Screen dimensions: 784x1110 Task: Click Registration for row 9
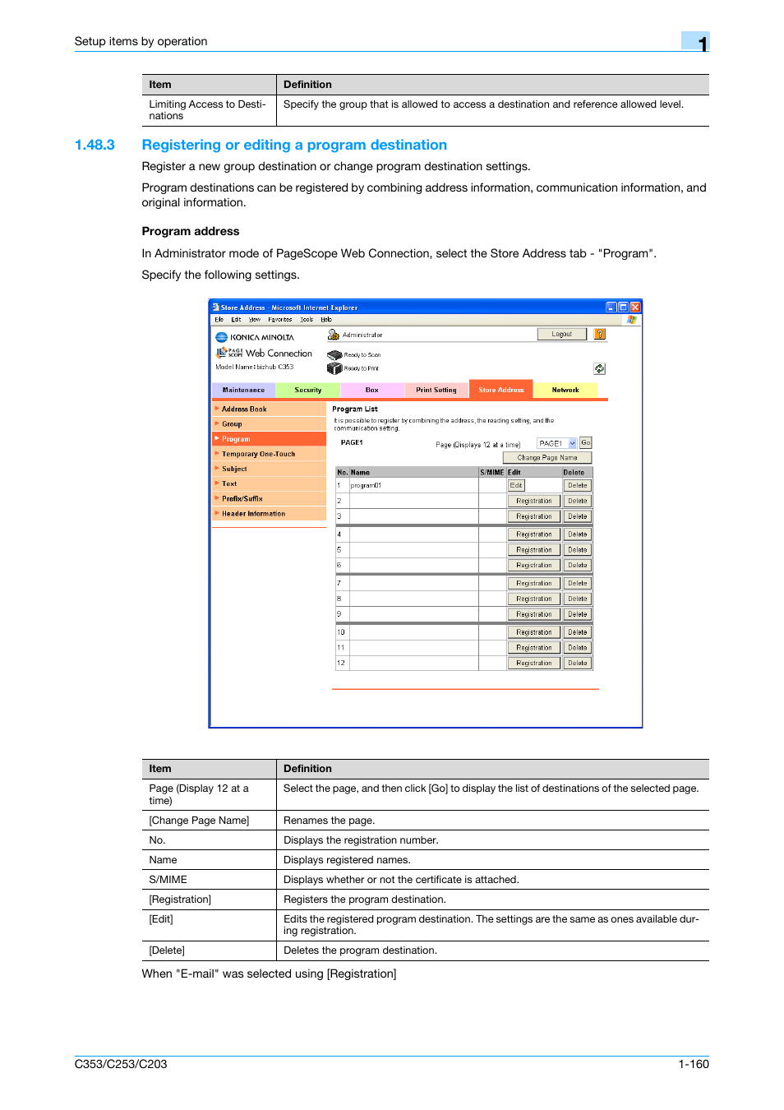(x=534, y=615)
